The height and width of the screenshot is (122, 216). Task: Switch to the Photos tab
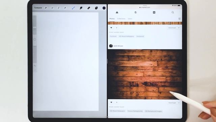pos(112,19)
